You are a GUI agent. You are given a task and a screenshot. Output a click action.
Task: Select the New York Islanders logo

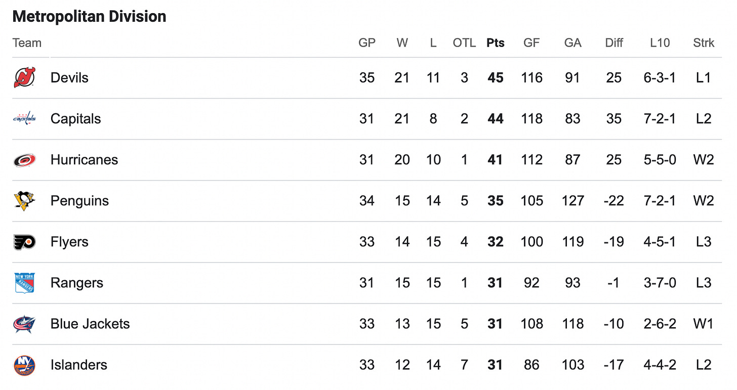(x=24, y=365)
